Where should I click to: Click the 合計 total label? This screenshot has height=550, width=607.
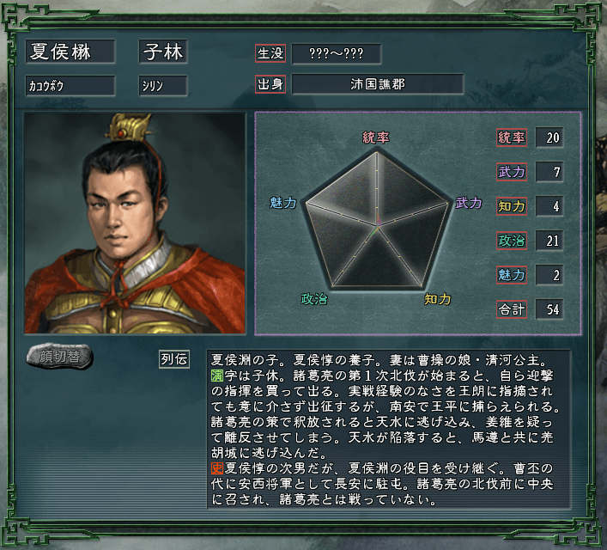click(x=512, y=309)
